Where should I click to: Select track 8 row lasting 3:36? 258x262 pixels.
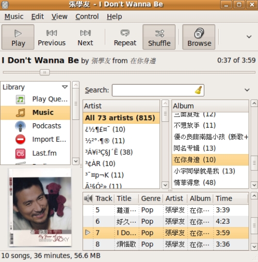pyautogui.click(x=166, y=244)
